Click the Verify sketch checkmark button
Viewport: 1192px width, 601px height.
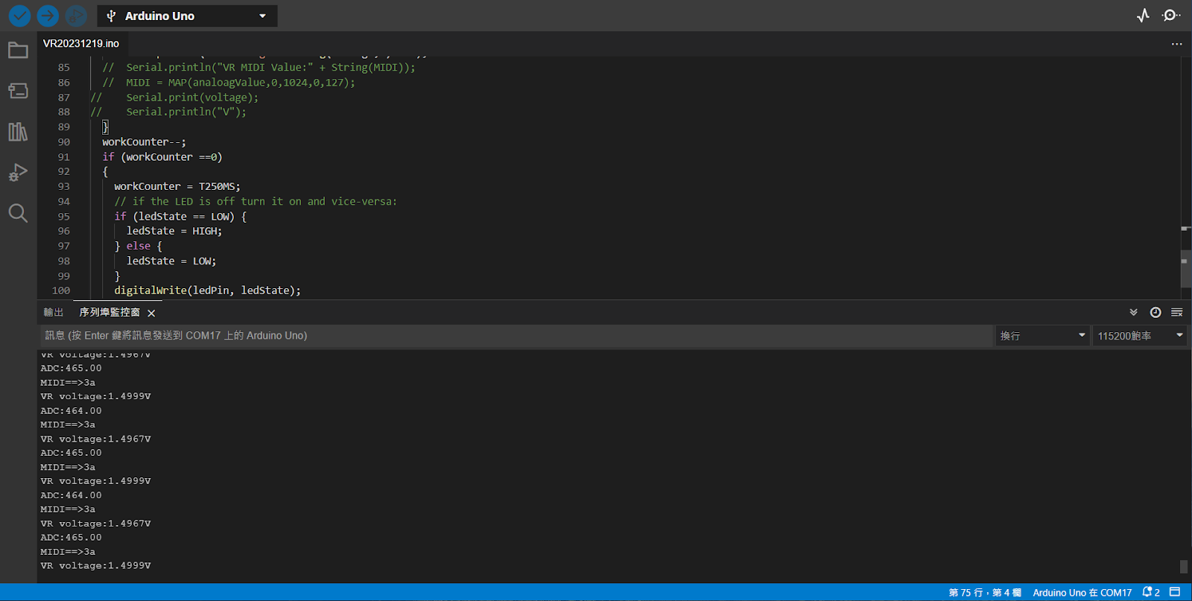pos(19,16)
